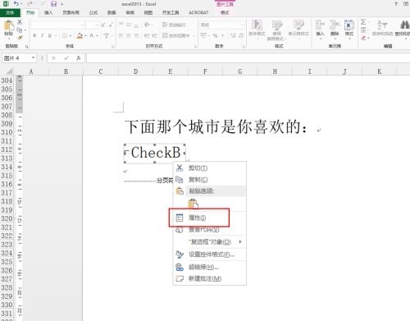Screen dimensions: 410x321
Task: Switch to the 开发工具 tab
Action: [x=171, y=12]
